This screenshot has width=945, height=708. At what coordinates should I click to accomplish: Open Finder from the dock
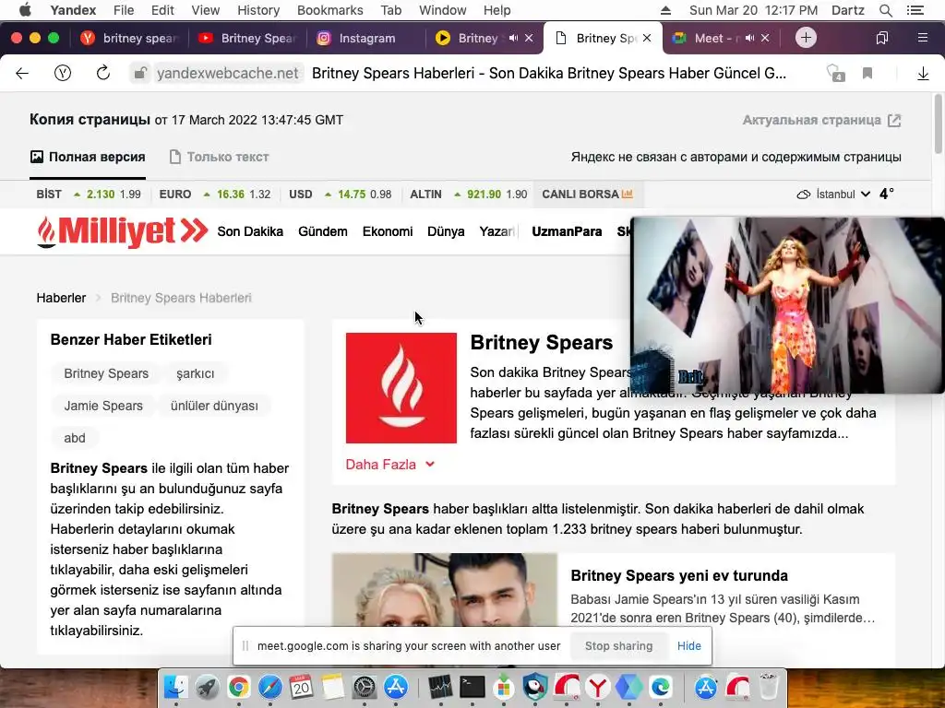(x=176, y=687)
